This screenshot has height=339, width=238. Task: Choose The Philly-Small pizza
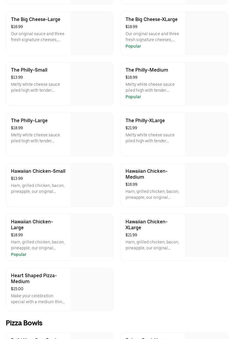tap(29, 70)
